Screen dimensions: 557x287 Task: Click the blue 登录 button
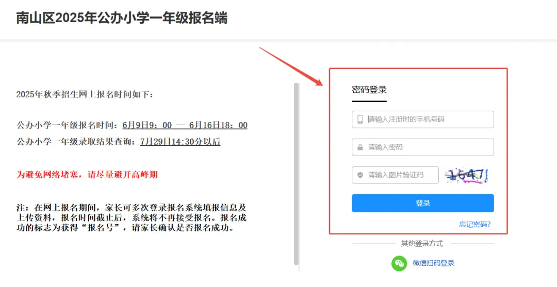[x=423, y=203]
